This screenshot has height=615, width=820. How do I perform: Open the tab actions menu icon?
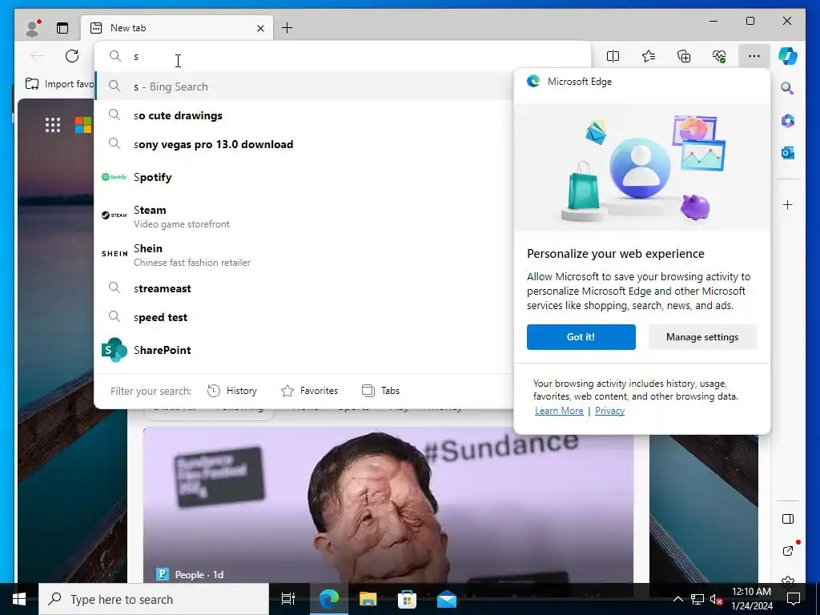(x=62, y=28)
